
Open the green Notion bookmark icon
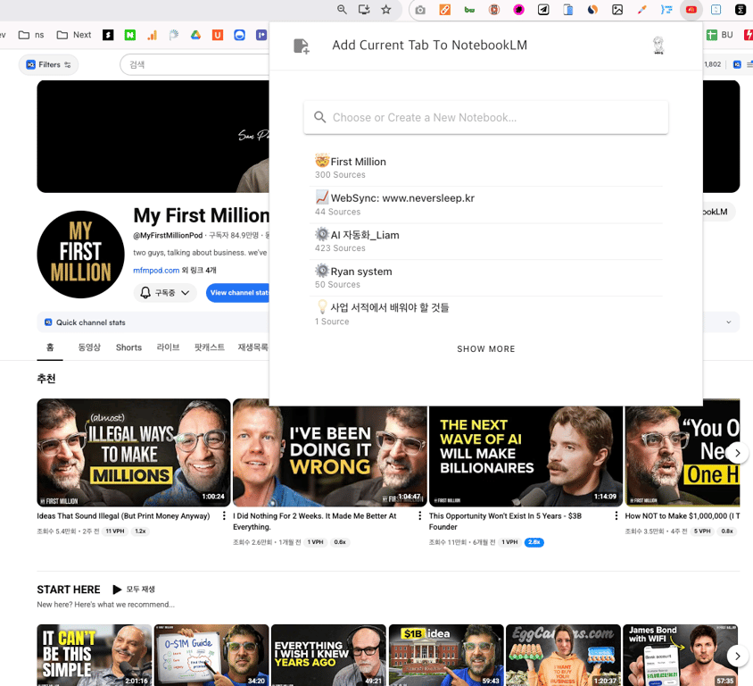pyautogui.click(x=130, y=35)
